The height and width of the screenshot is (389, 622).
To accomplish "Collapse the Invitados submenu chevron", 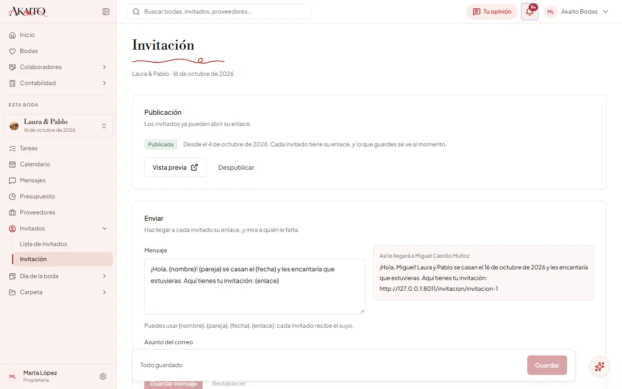I will click(x=104, y=229).
